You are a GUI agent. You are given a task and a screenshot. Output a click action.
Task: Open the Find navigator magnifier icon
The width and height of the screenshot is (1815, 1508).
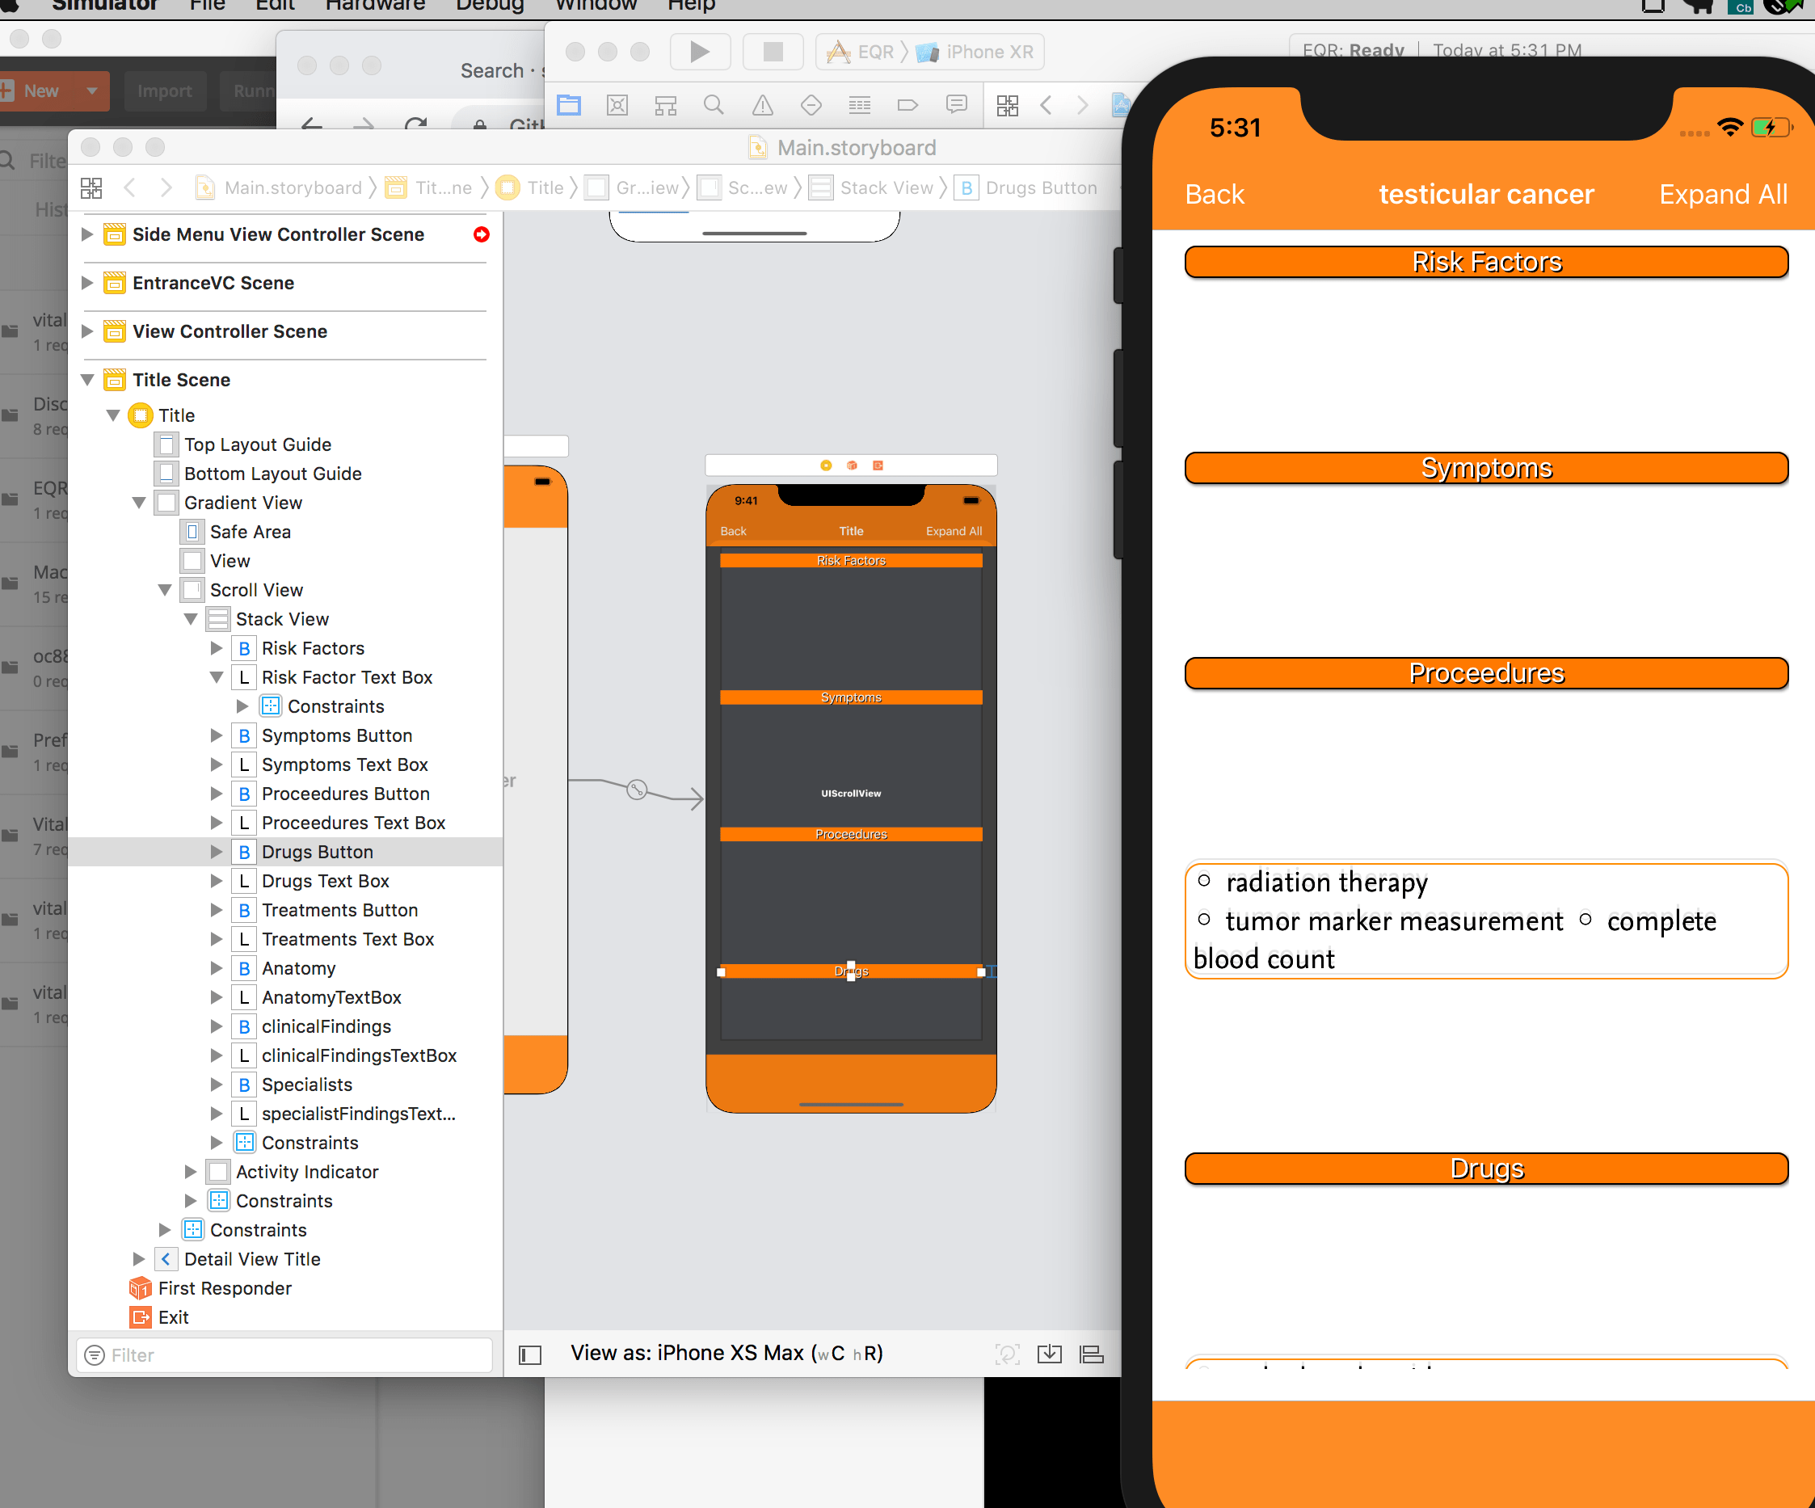click(713, 105)
